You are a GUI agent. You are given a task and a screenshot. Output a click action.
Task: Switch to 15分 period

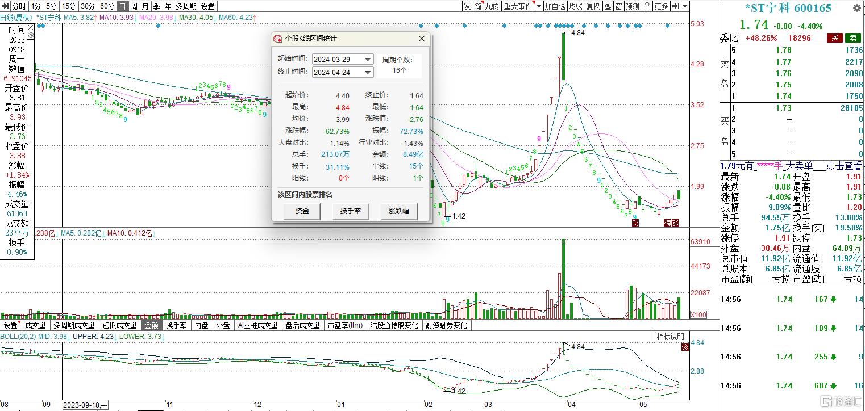pos(68,6)
